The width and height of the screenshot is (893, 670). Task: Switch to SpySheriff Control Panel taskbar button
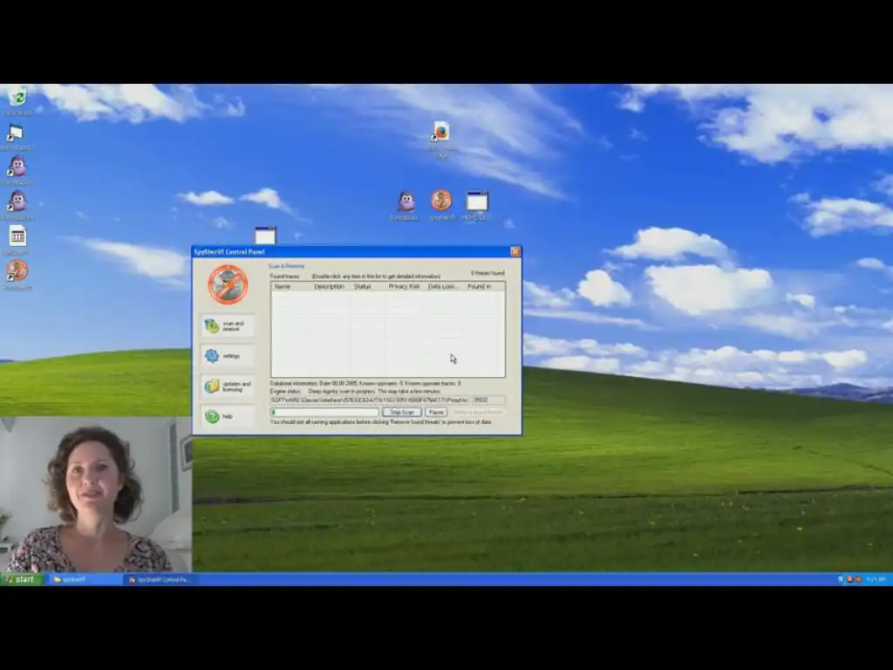coord(160,579)
